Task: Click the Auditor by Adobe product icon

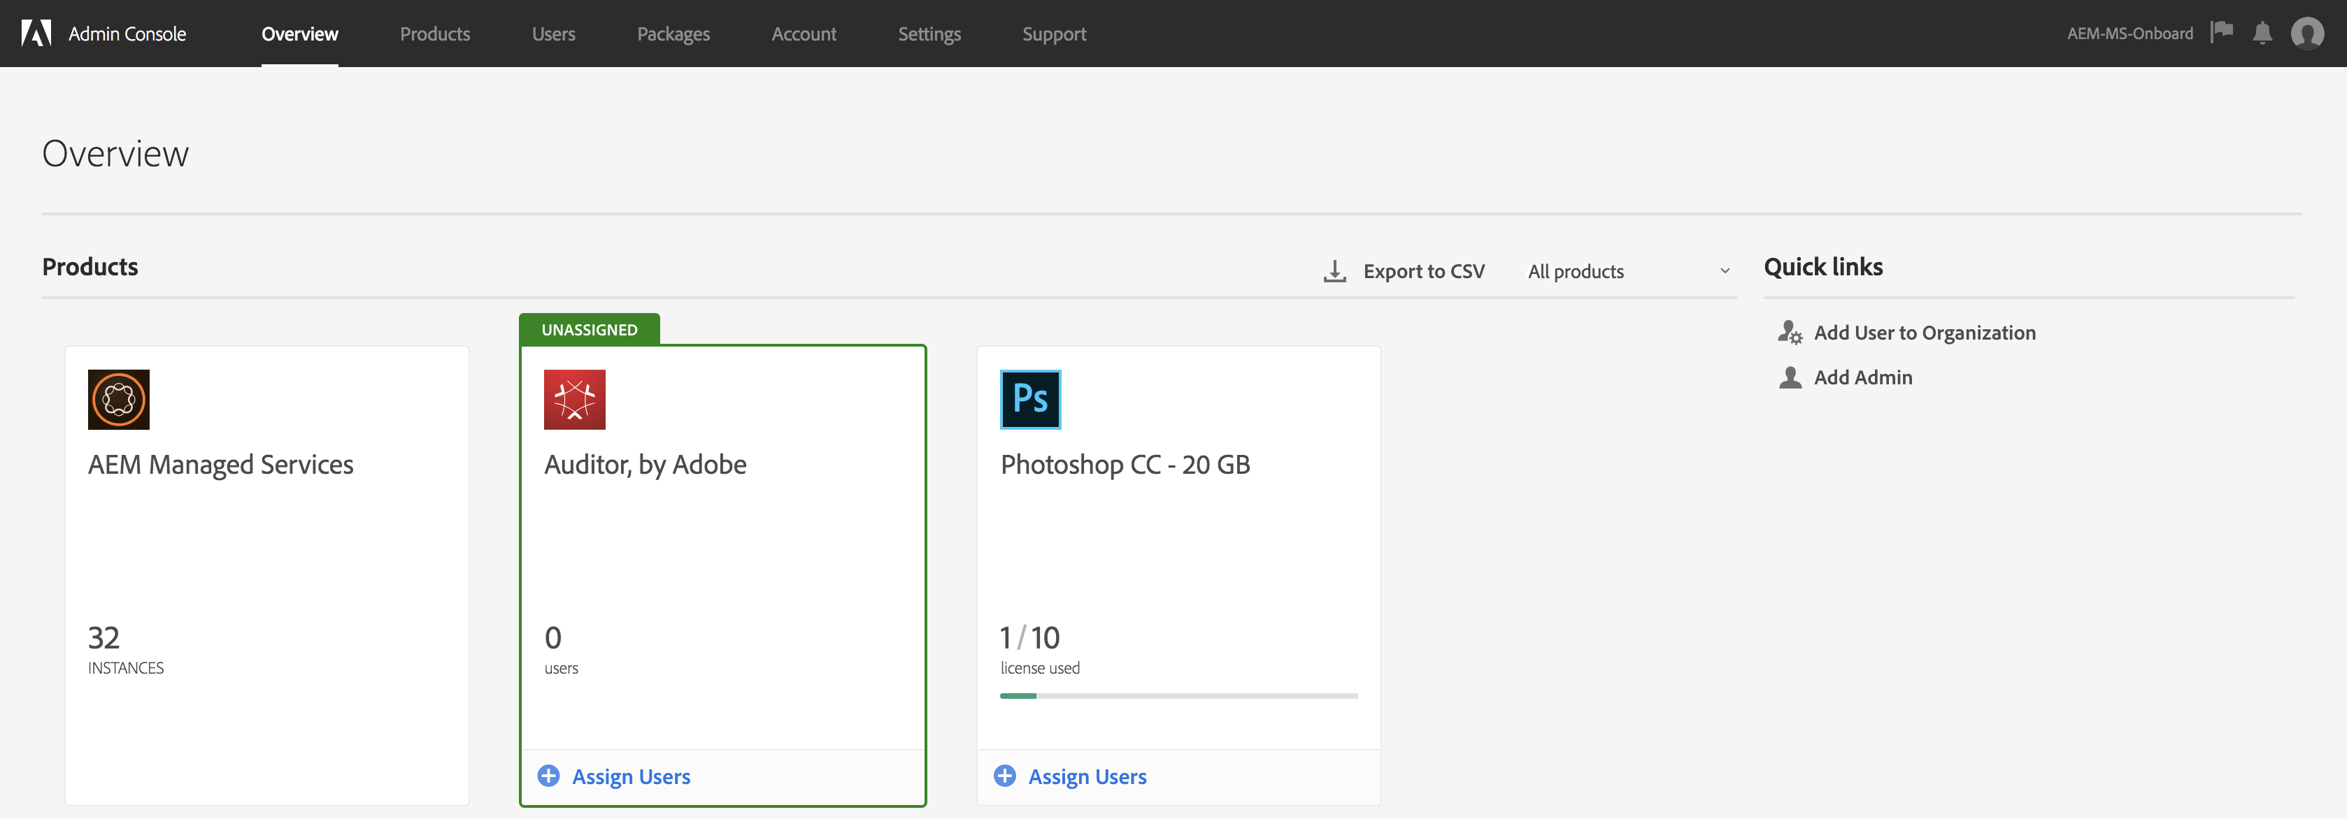Action: 574,400
